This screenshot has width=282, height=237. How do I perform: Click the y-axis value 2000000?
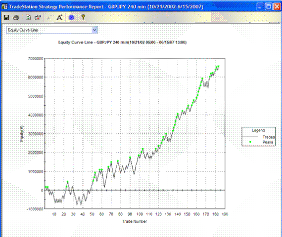coord(36,153)
